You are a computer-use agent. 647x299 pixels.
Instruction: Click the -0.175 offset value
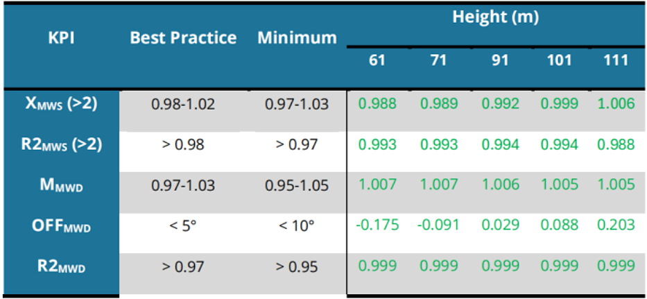click(377, 225)
